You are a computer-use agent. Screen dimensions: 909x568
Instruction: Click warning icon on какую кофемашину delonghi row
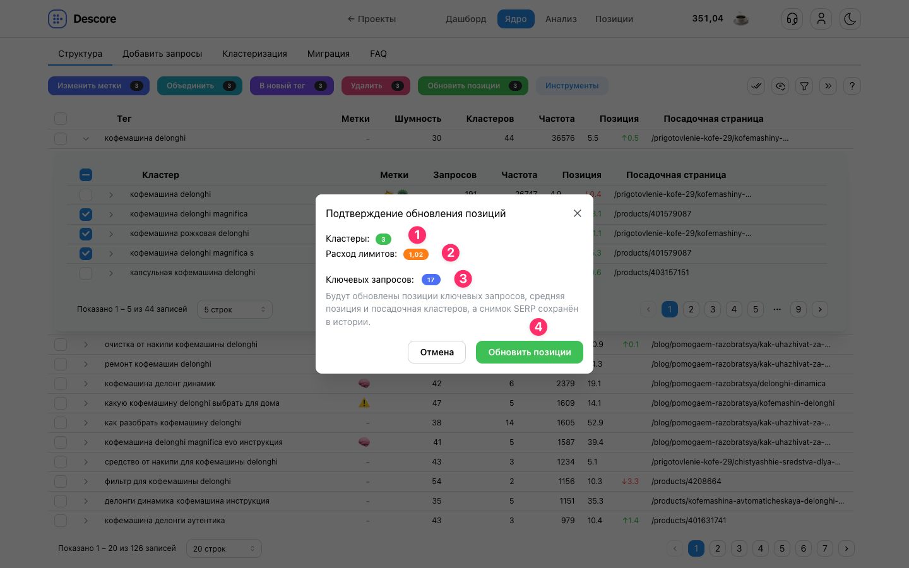tap(364, 403)
